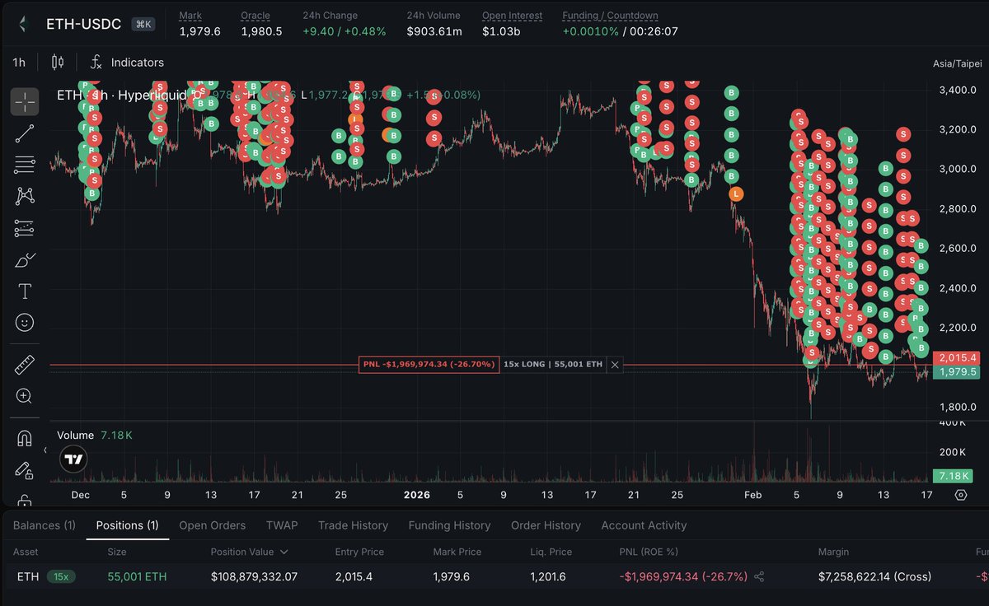Image resolution: width=989 pixels, height=606 pixels.
Task: Click the Mark price label
Action: pos(190,16)
